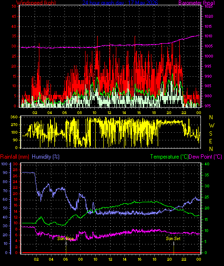This screenshot has width=224, height=266.
Task: Click the 1010 barometer scale value
Action: point(209,36)
